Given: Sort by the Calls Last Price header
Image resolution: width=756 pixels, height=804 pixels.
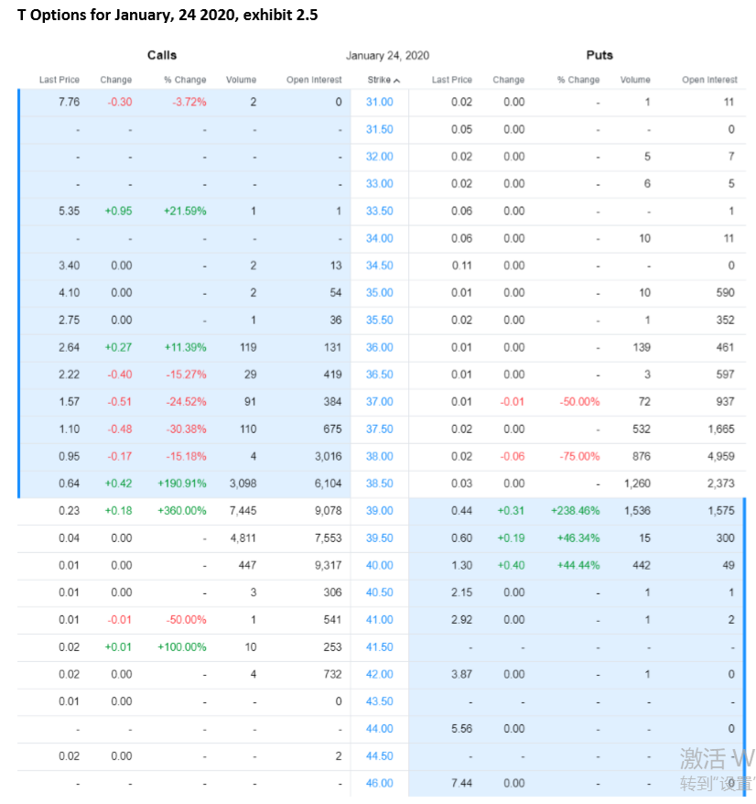Looking at the screenshot, I should 59,80.
